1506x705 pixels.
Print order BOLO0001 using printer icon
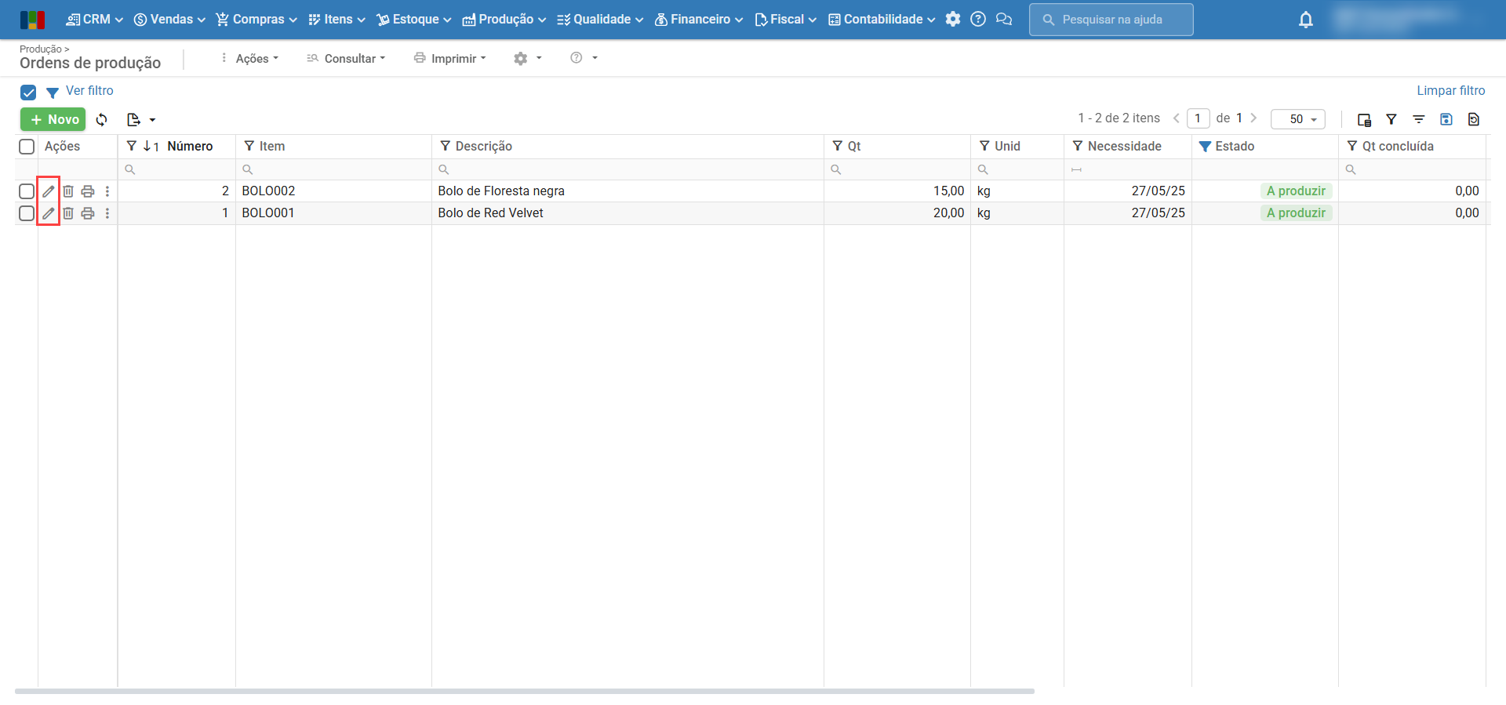point(88,213)
